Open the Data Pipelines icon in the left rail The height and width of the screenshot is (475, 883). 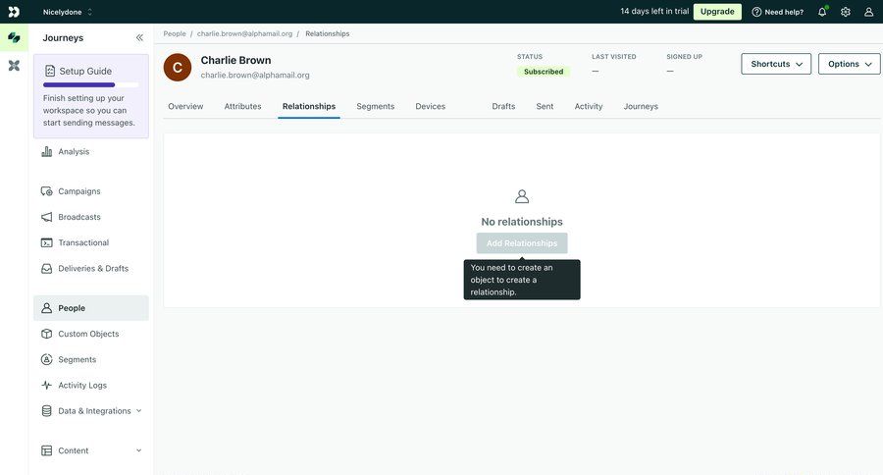(x=14, y=66)
